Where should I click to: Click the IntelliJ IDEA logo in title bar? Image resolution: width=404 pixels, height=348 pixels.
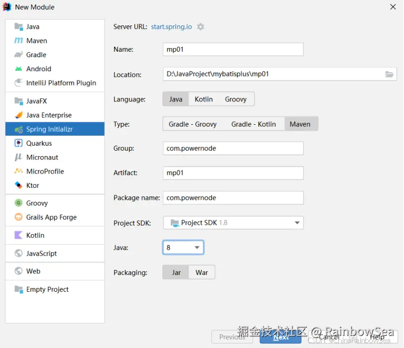[6, 7]
